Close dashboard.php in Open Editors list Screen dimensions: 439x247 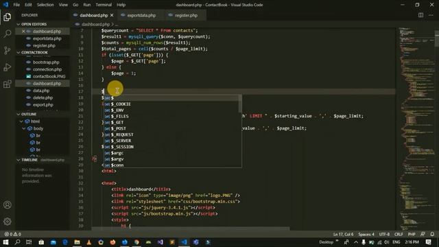click(23, 32)
